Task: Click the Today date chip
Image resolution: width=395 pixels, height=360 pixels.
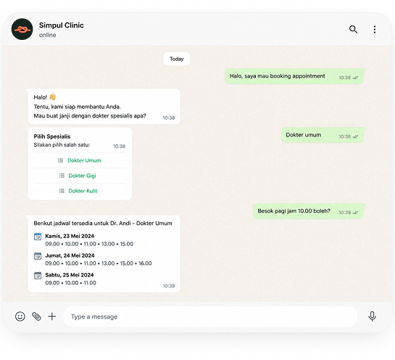Action: click(x=177, y=59)
